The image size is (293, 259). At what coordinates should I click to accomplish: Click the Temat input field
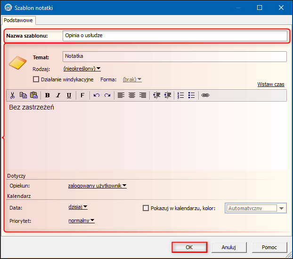175,56
